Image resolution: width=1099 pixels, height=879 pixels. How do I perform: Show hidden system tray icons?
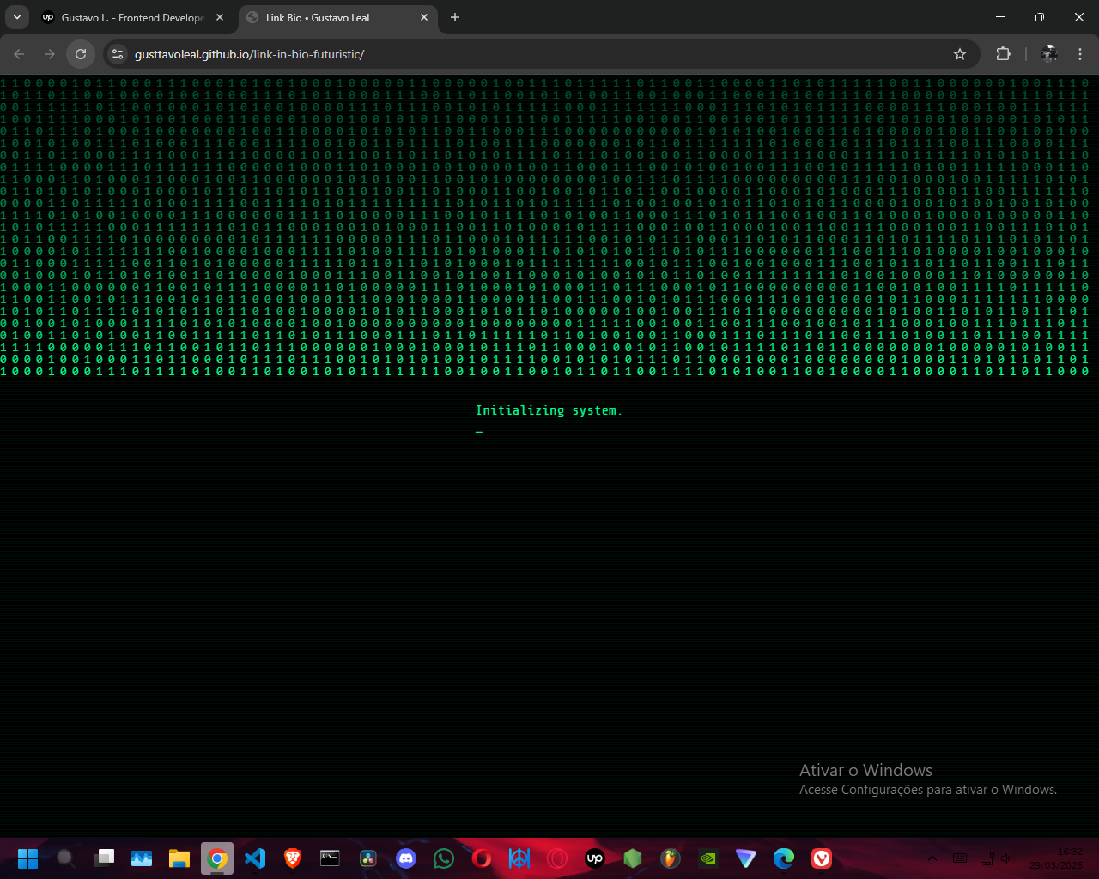932,858
